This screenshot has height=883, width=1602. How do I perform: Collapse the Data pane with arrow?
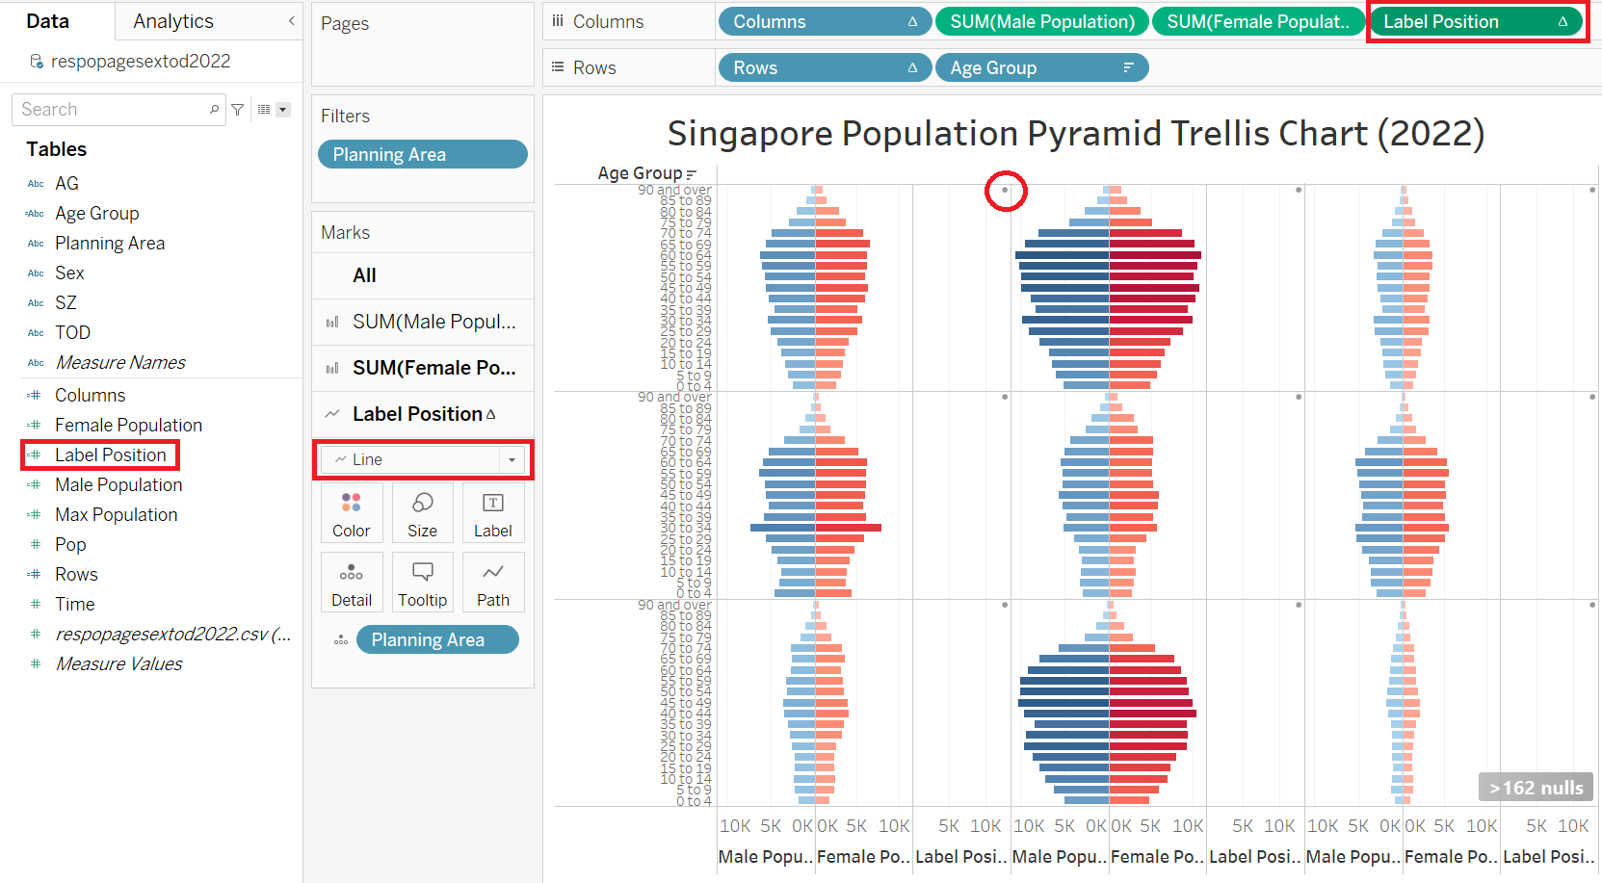[x=291, y=20]
